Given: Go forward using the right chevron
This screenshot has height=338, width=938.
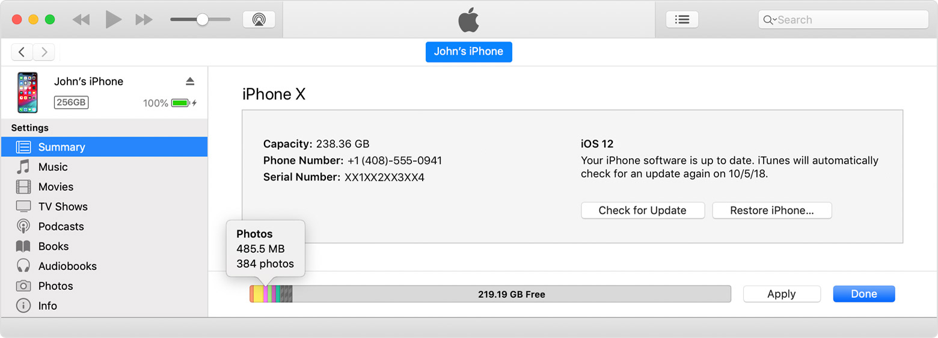Looking at the screenshot, I should tap(44, 52).
